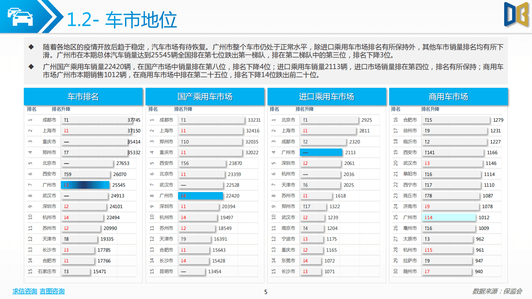This screenshot has width=532, height=299.
Task: Click the value 15471
Action: [100, 272]
